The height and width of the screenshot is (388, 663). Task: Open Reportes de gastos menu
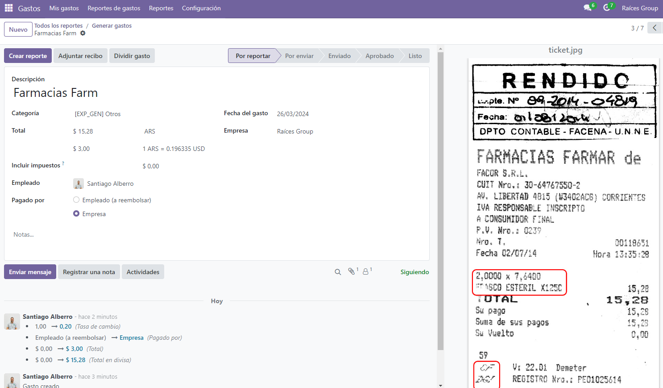click(x=114, y=8)
